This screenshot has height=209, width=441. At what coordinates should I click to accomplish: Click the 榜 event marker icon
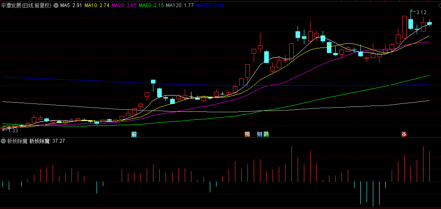tap(247, 134)
